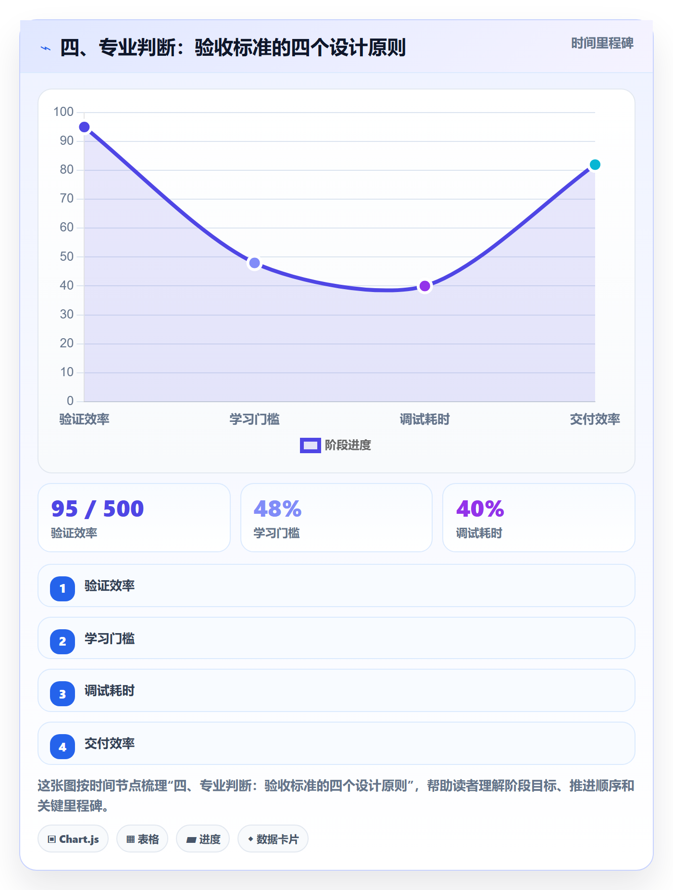Toggle the 阶段进度 legend item
The width and height of the screenshot is (673, 890).
coord(336,445)
